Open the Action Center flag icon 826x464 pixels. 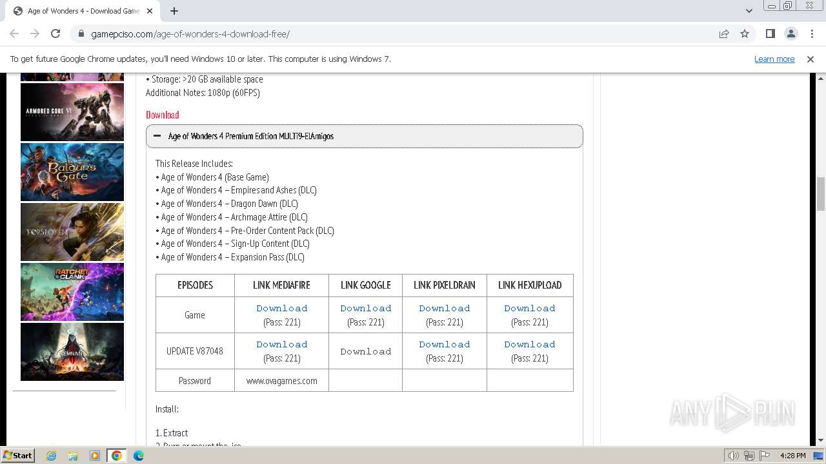point(765,456)
